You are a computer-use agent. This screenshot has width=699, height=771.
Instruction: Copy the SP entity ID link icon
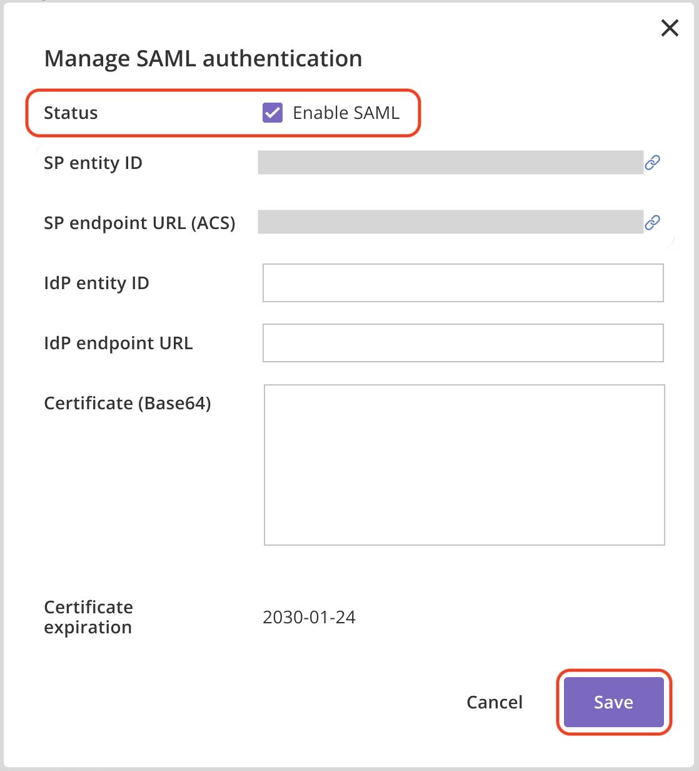pyautogui.click(x=653, y=163)
